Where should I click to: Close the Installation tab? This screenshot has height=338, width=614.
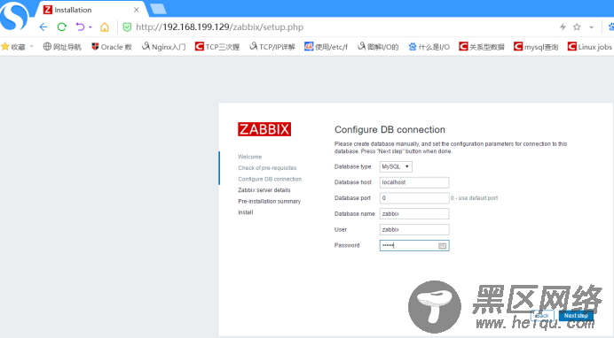coord(137,10)
